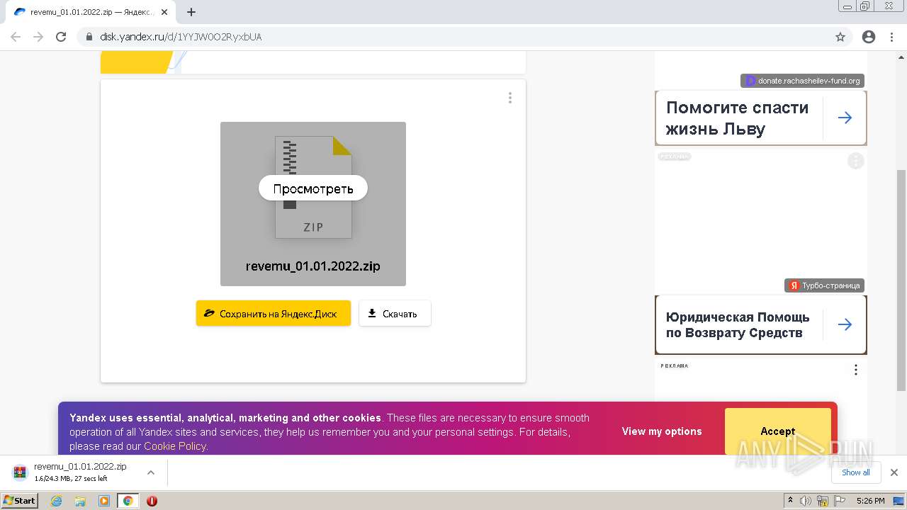Screen dimensions: 907x510
Task: Open the Chrome profile avatar menu
Action: (x=869, y=37)
